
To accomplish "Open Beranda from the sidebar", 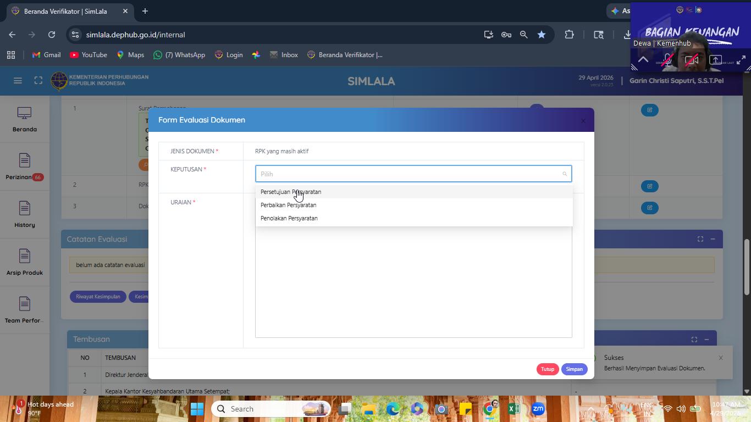I will pos(25,119).
